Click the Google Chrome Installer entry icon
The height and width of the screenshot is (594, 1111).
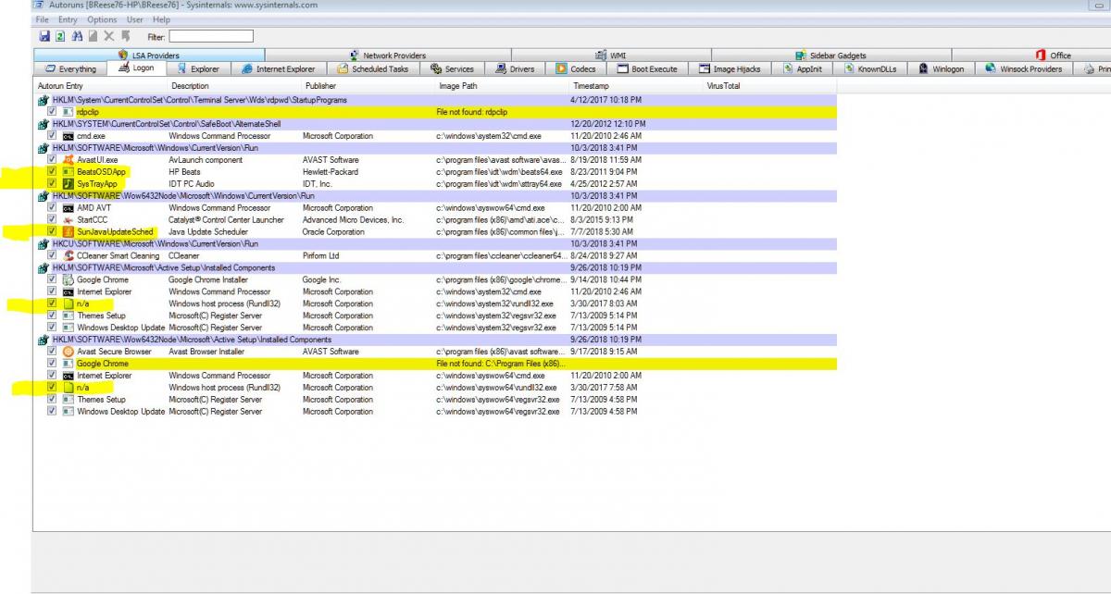coord(68,280)
